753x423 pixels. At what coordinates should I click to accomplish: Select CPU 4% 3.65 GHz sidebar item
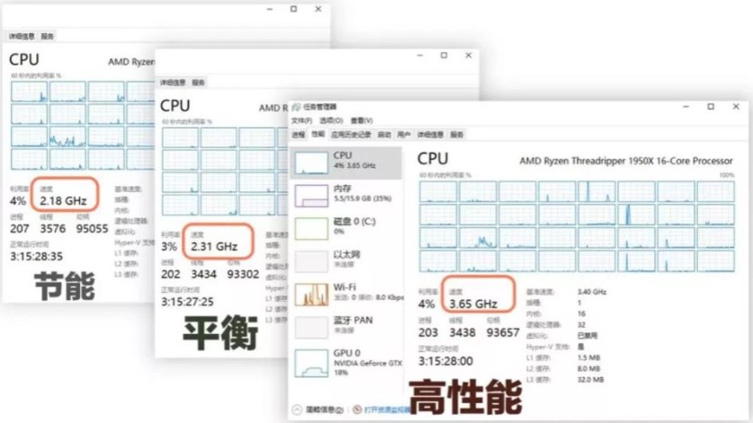coord(345,163)
